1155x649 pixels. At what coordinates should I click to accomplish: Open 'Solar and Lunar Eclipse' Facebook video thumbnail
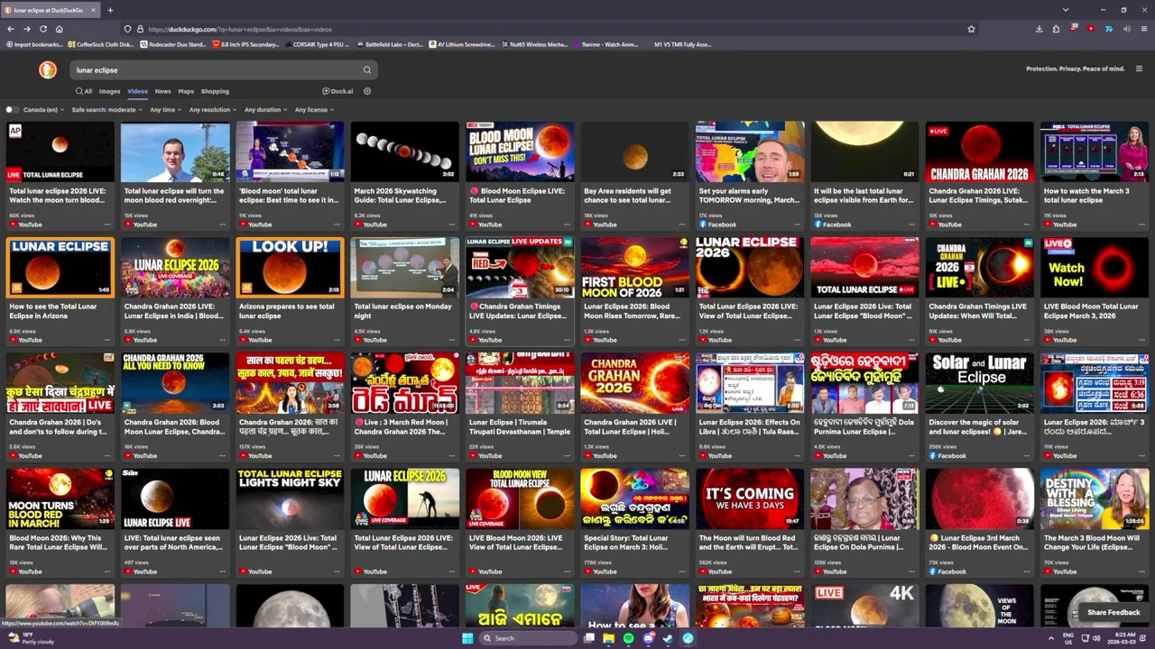(980, 383)
